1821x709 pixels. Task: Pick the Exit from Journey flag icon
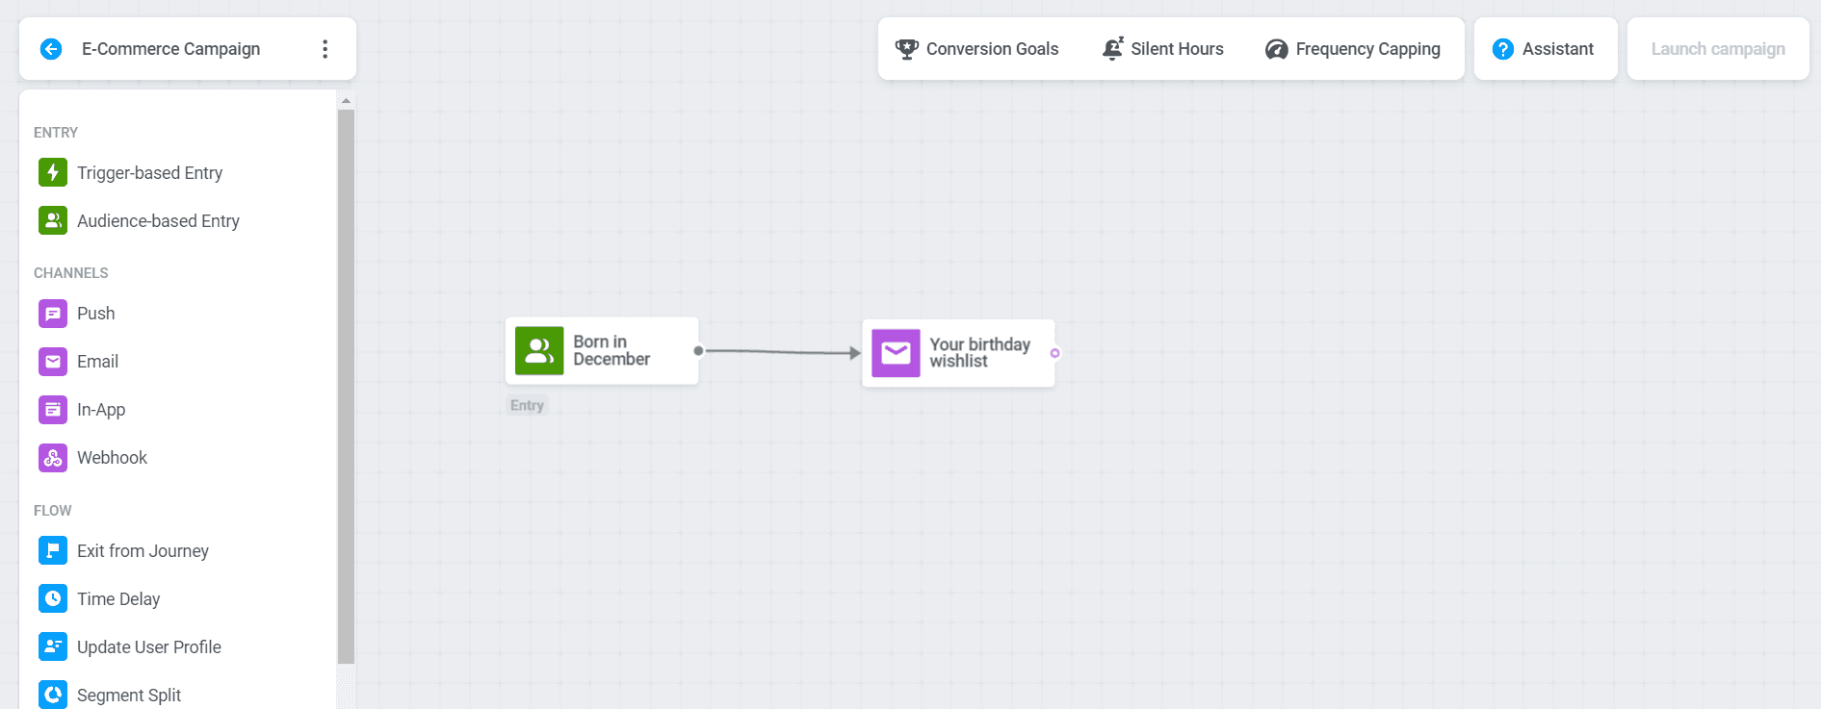(x=53, y=551)
